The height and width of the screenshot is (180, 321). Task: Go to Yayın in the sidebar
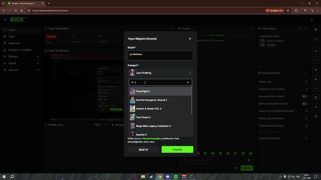21,30
